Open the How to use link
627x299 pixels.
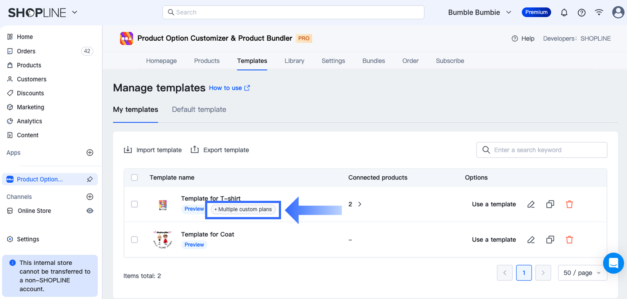coord(229,88)
